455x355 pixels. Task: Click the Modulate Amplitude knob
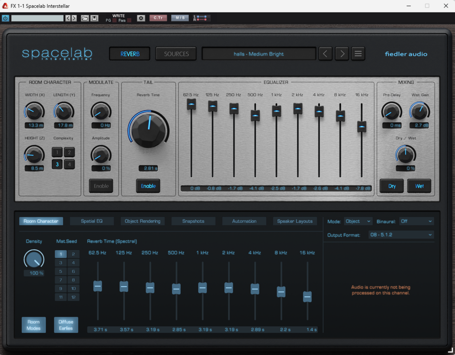101,155
